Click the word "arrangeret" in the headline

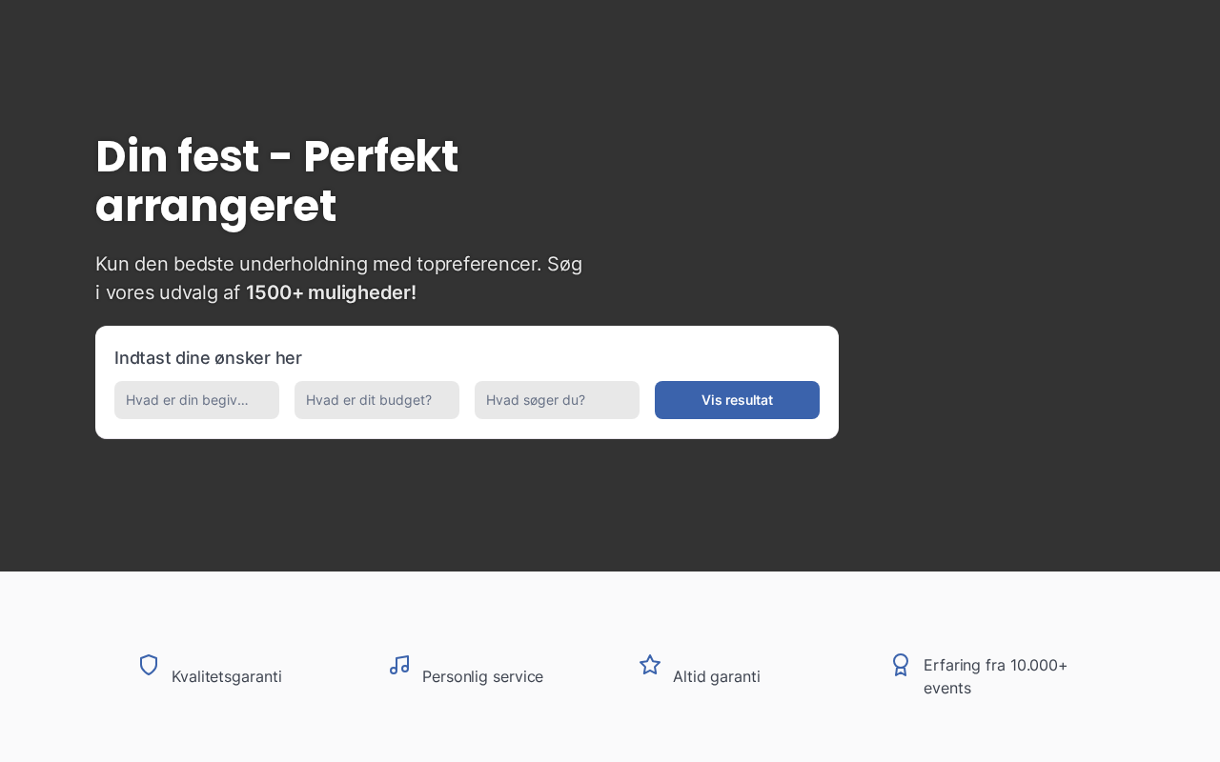(215, 206)
